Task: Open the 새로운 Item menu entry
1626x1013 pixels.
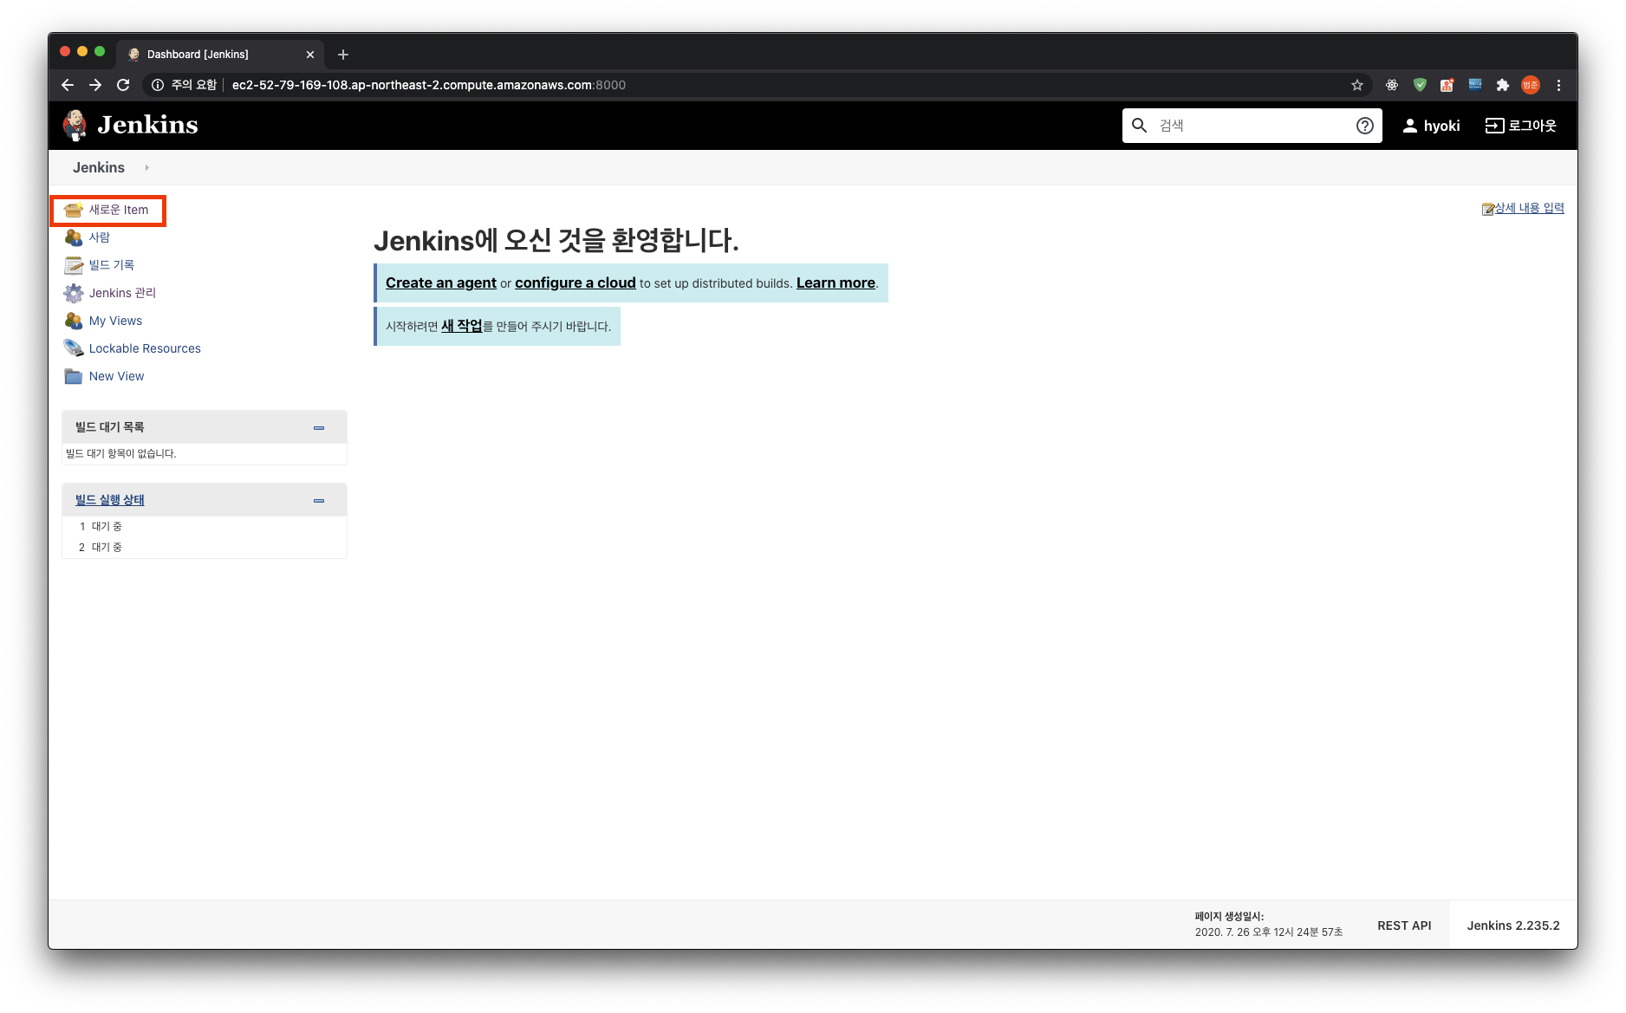Action: (119, 211)
